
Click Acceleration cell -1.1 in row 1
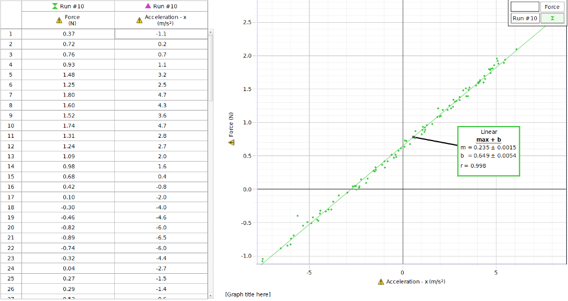(161, 34)
